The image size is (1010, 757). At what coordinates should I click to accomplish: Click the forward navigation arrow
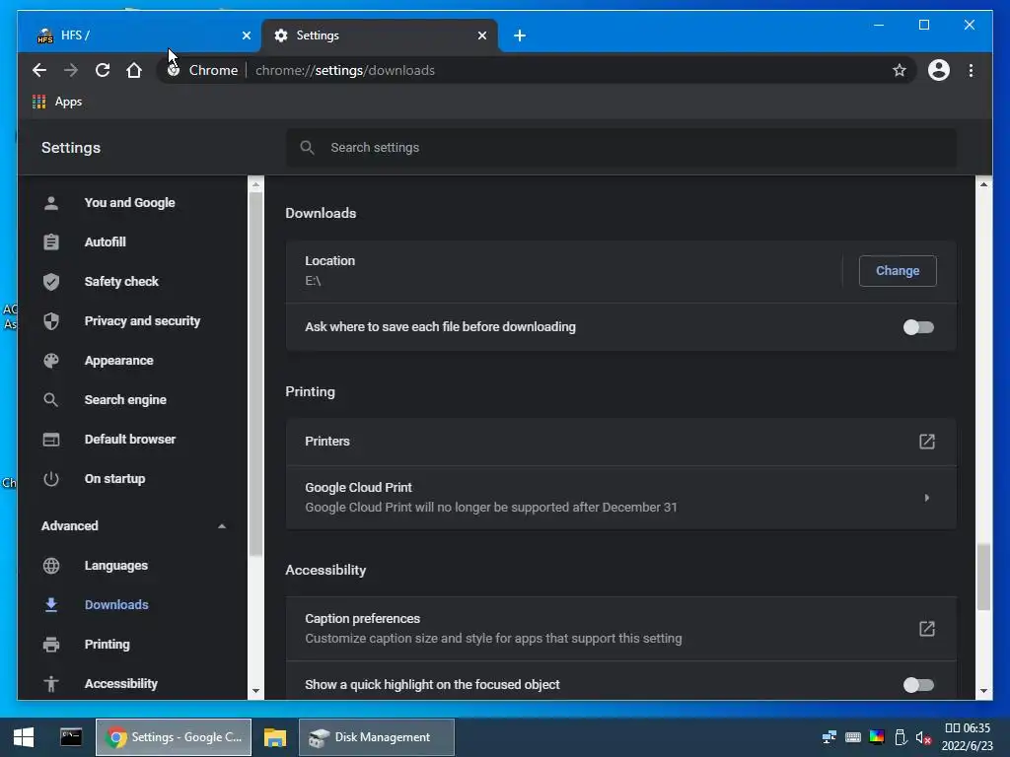pos(71,70)
